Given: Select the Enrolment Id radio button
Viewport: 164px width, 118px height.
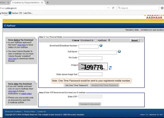Looking at the screenshot, I should point(96,40).
